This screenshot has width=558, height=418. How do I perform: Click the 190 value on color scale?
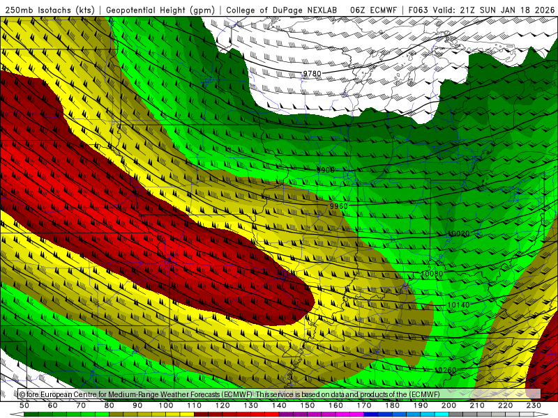point(421,405)
